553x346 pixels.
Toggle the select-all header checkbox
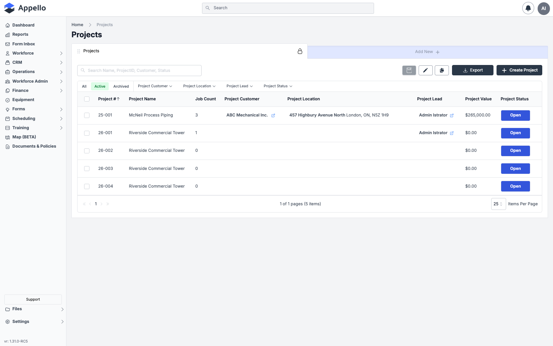coord(87,99)
